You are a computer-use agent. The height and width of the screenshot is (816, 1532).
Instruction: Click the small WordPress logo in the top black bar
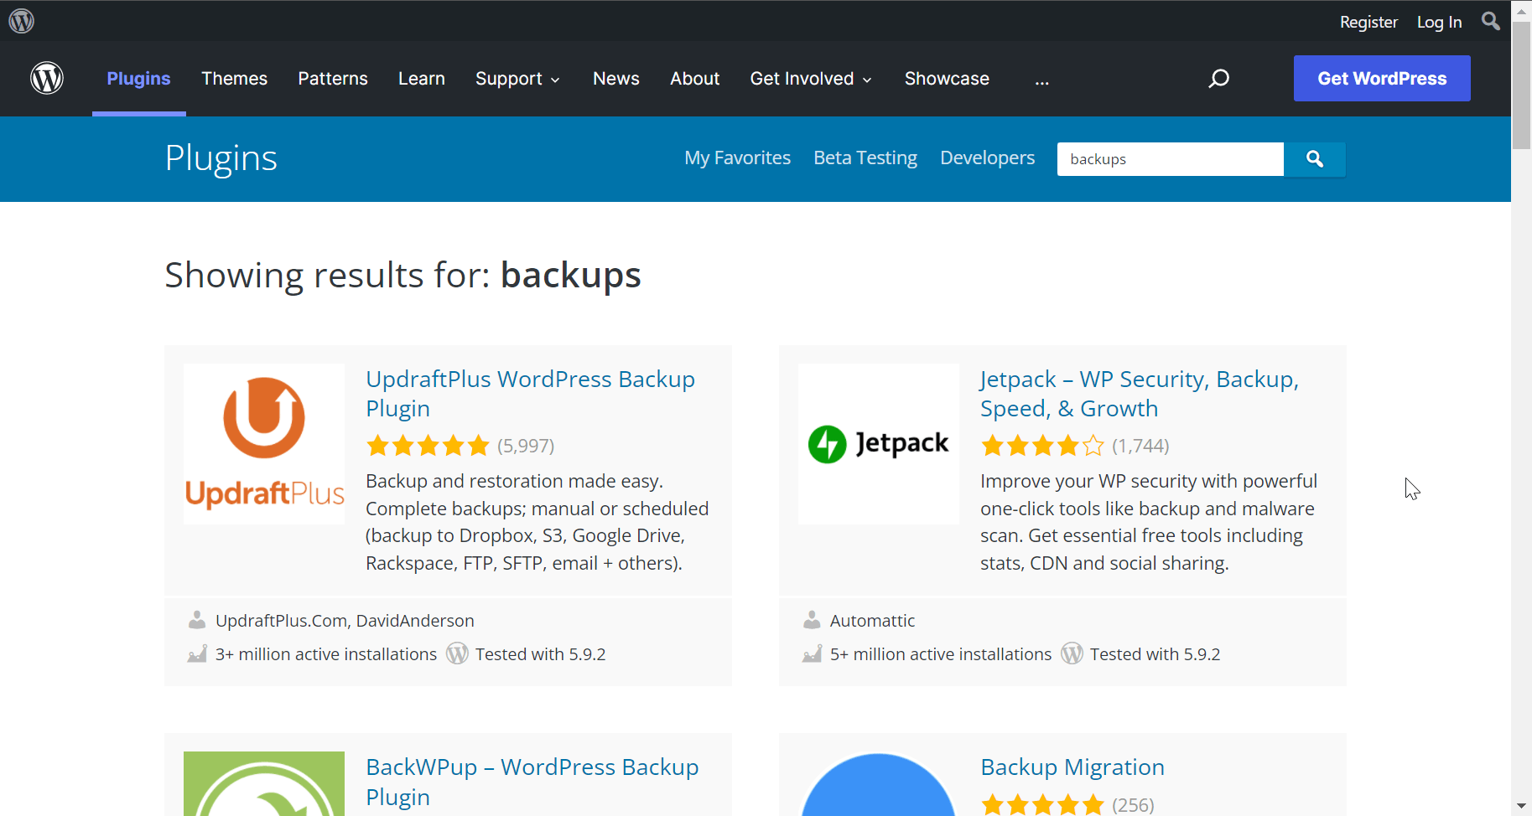point(21,20)
